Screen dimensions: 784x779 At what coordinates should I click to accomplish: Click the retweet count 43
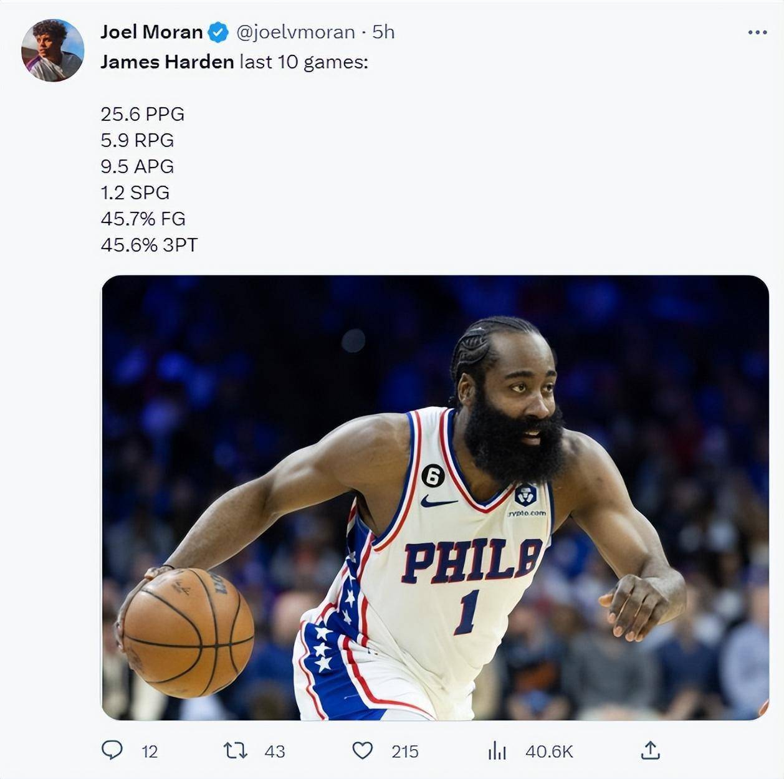coord(274,752)
